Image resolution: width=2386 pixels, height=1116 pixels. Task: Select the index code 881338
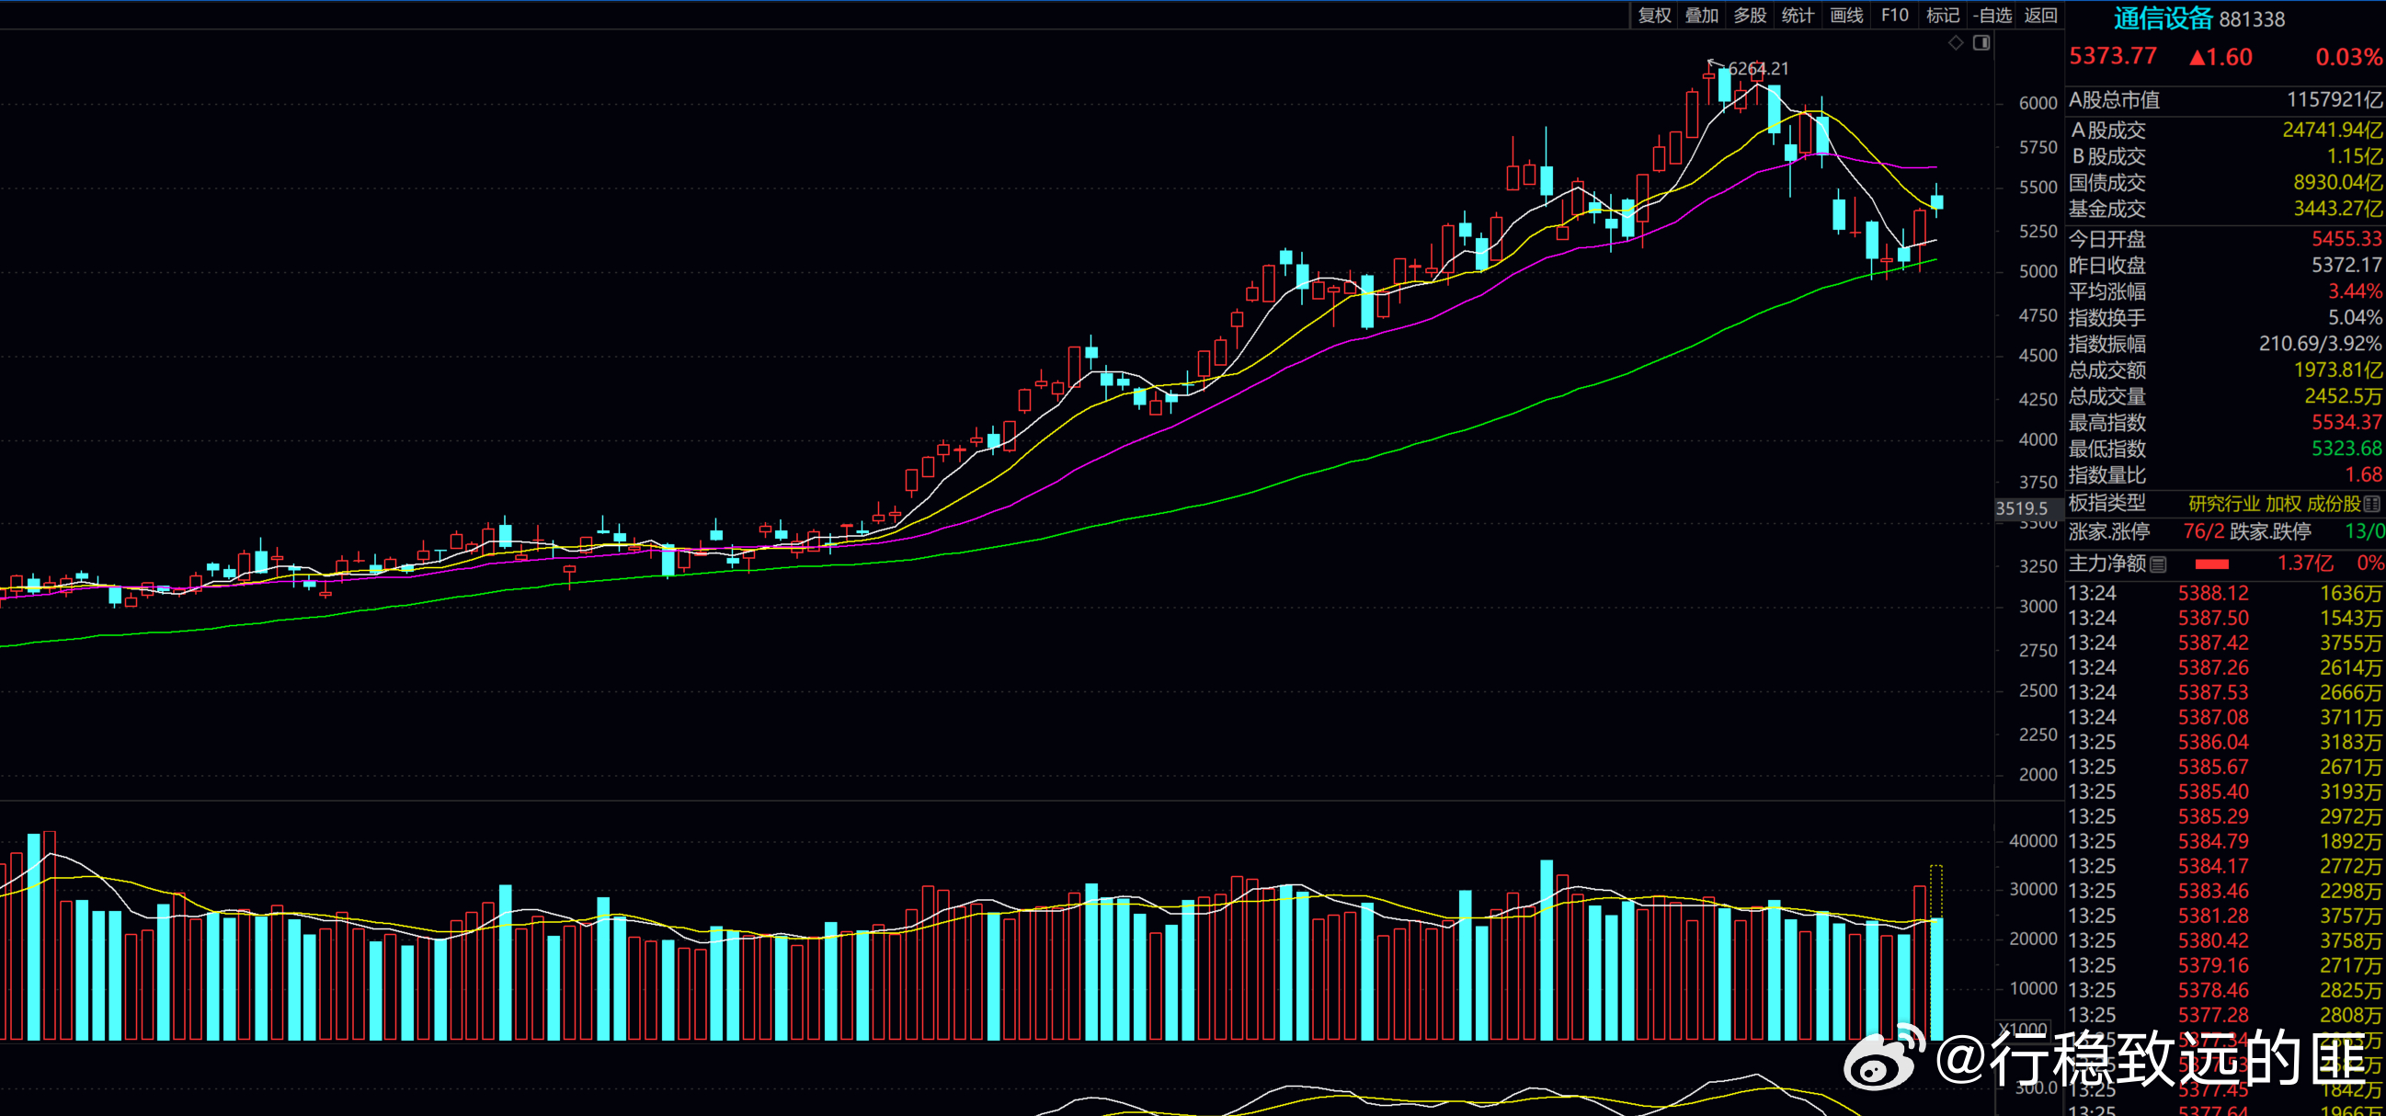point(2252,19)
